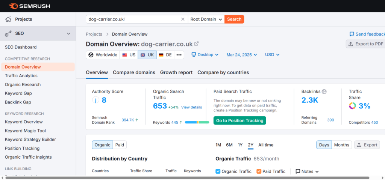
Task: Toggle the Paid Traffic checkbox
Action: (259, 171)
